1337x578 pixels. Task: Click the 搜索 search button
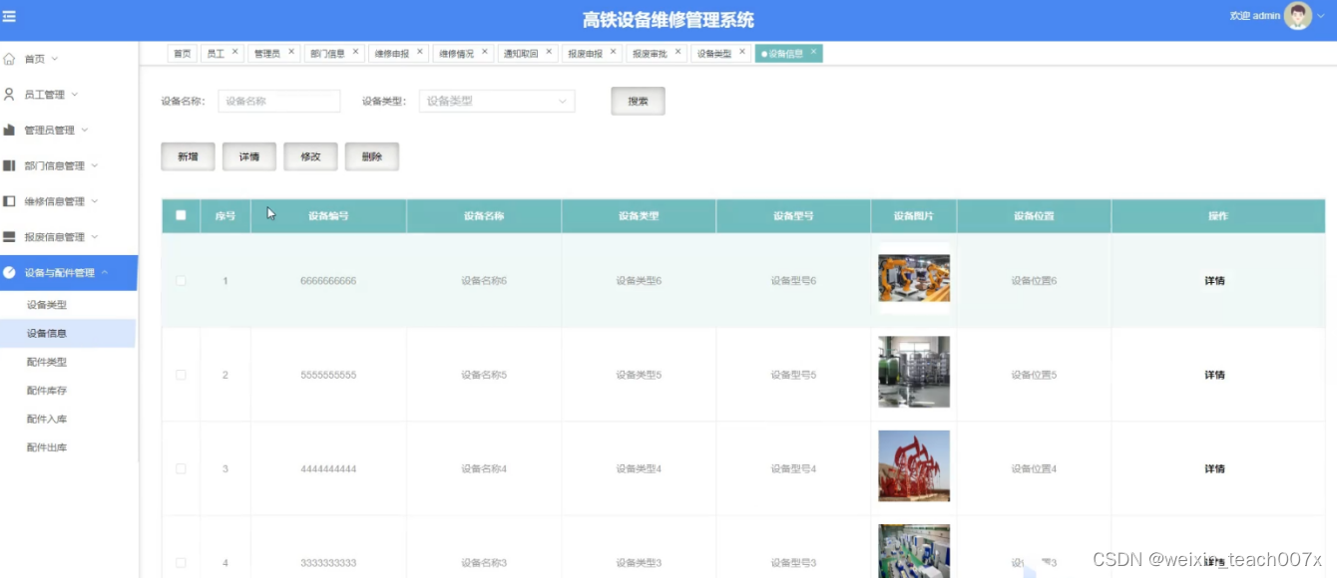[x=638, y=101]
